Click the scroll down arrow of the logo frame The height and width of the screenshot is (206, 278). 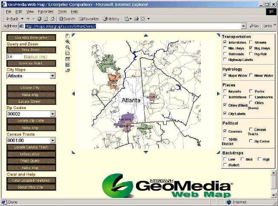pyautogui.click(x=274, y=195)
